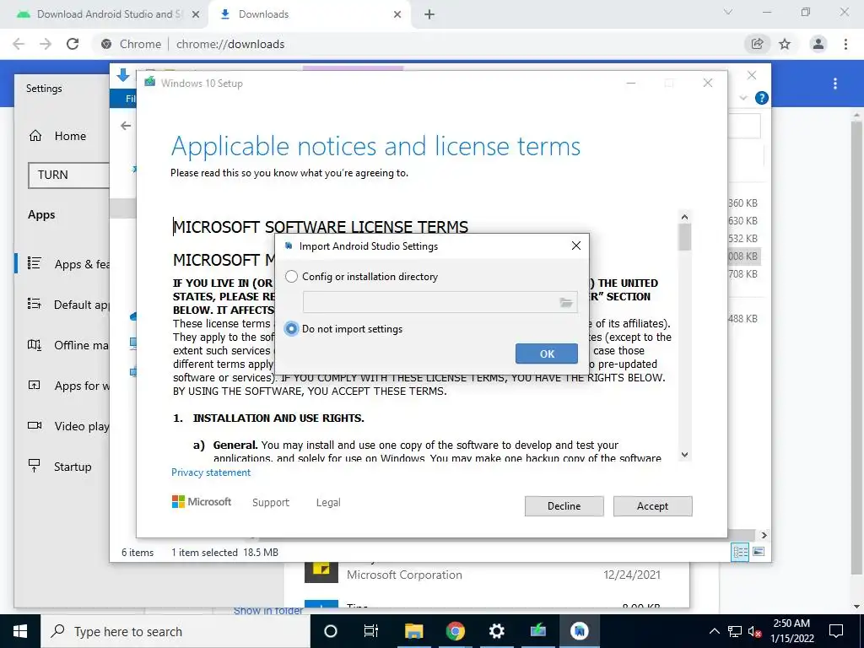Open muted volume icon in tray

tap(755, 631)
